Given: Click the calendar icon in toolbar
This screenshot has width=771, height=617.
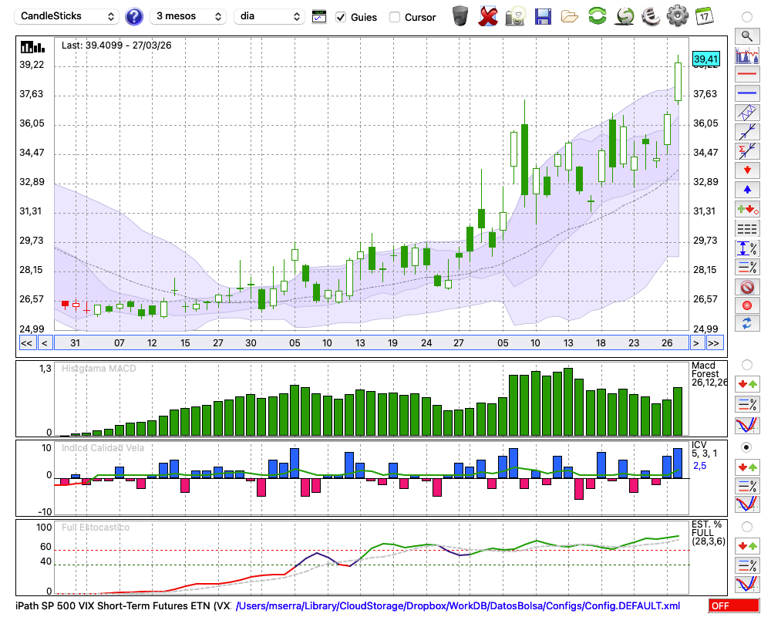Looking at the screenshot, I should (x=704, y=15).
